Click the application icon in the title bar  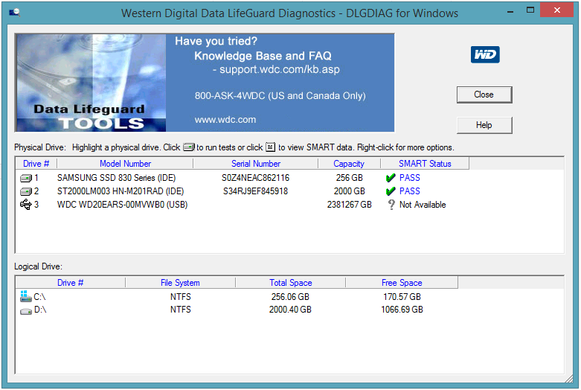pos(14,13)
